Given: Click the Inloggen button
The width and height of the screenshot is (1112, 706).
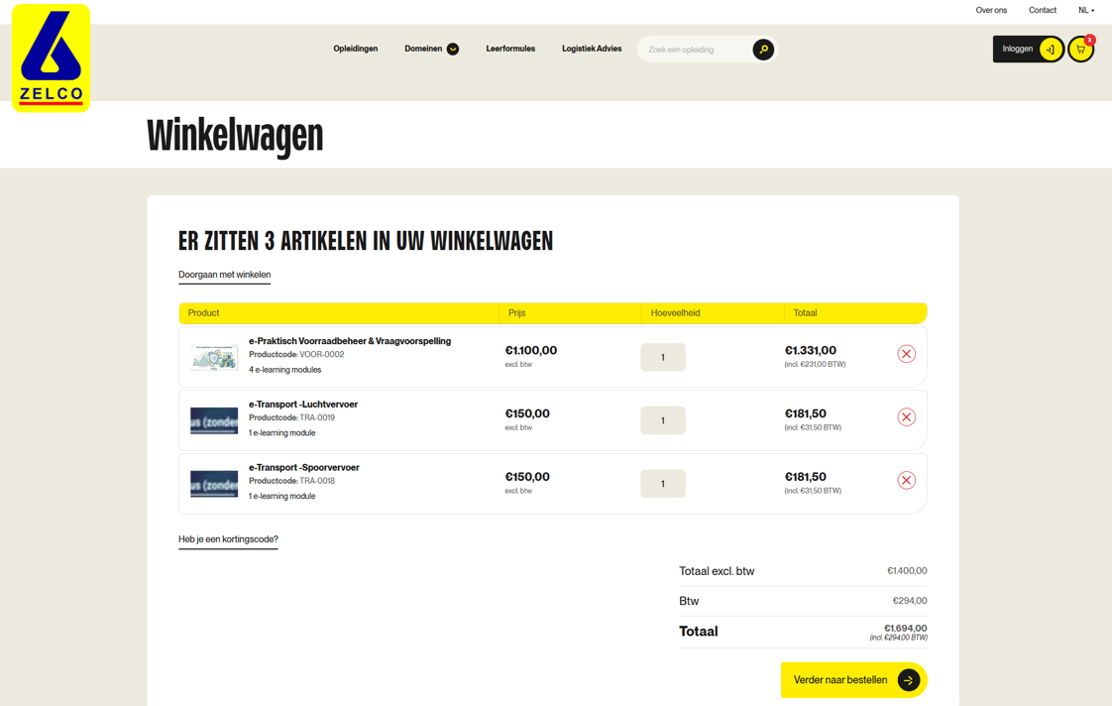Looking at the screenshot, I should click(1028, 49).
